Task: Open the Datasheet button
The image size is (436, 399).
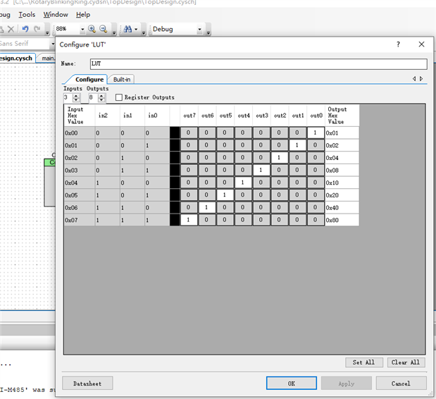Action: (87, 383)
